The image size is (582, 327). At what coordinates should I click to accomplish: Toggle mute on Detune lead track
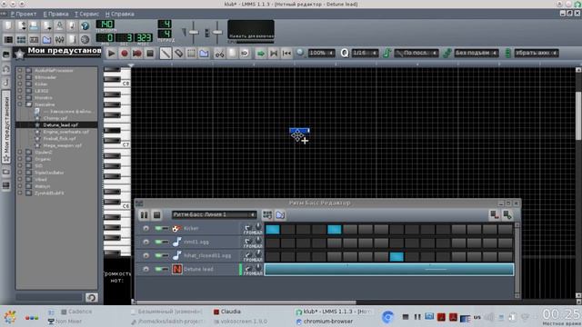click(x=158, y=269)
